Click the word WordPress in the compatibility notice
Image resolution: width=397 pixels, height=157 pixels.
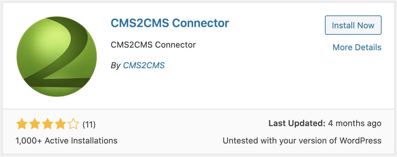pyautogui.click(x=362, y=141)
